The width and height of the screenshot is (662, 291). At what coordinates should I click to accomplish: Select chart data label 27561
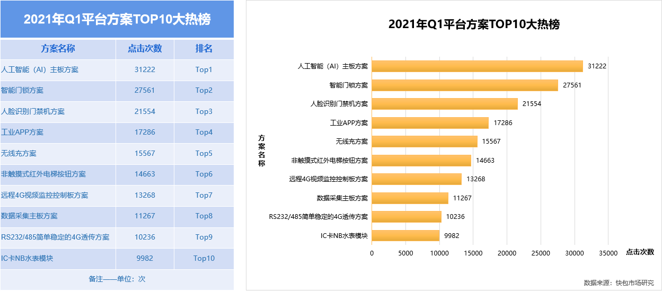[x=572, y=85]
